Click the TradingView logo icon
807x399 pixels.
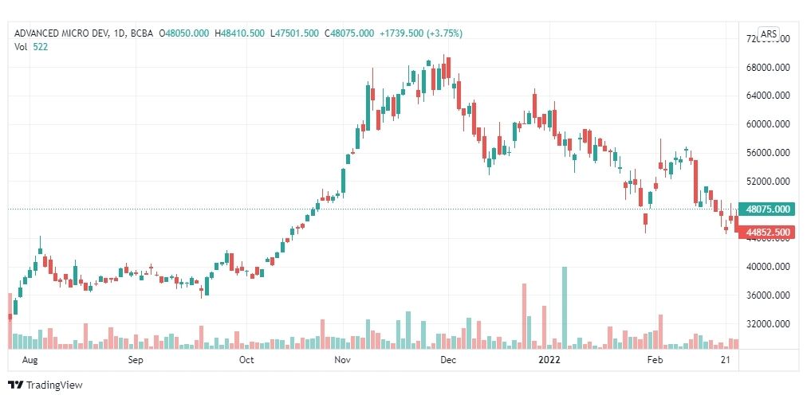tap(15, 385)
